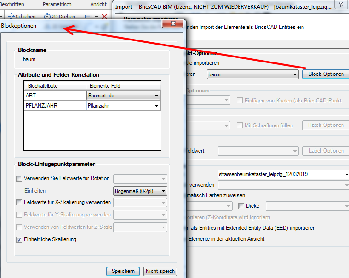Switch to the Ansicht ribbon tab
Viewport: 349px width, 278px height.
(98, 4)
